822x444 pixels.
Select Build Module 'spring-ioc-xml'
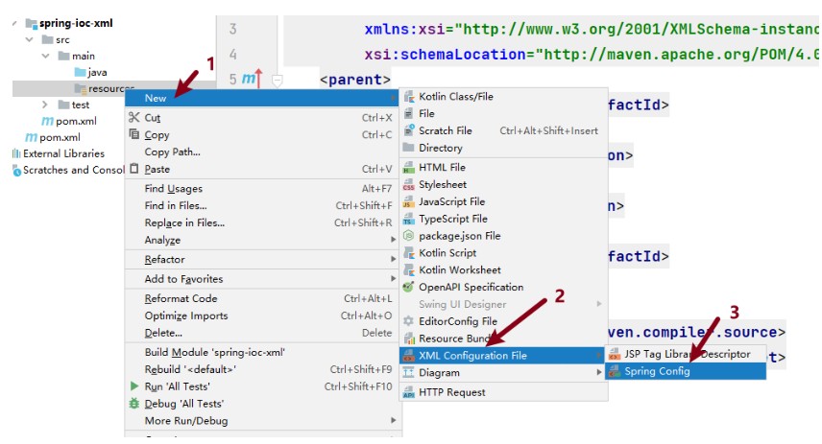click(x=261, y=352)
